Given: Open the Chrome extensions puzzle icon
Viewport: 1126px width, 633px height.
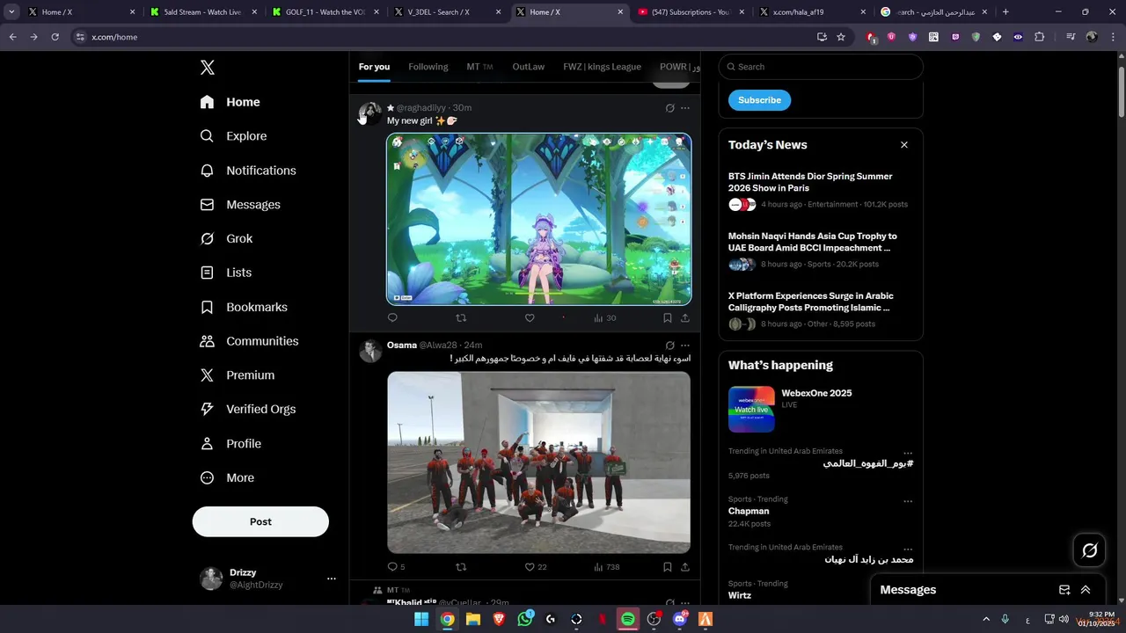Looking at the screenshot, I should coord(1039,37).
